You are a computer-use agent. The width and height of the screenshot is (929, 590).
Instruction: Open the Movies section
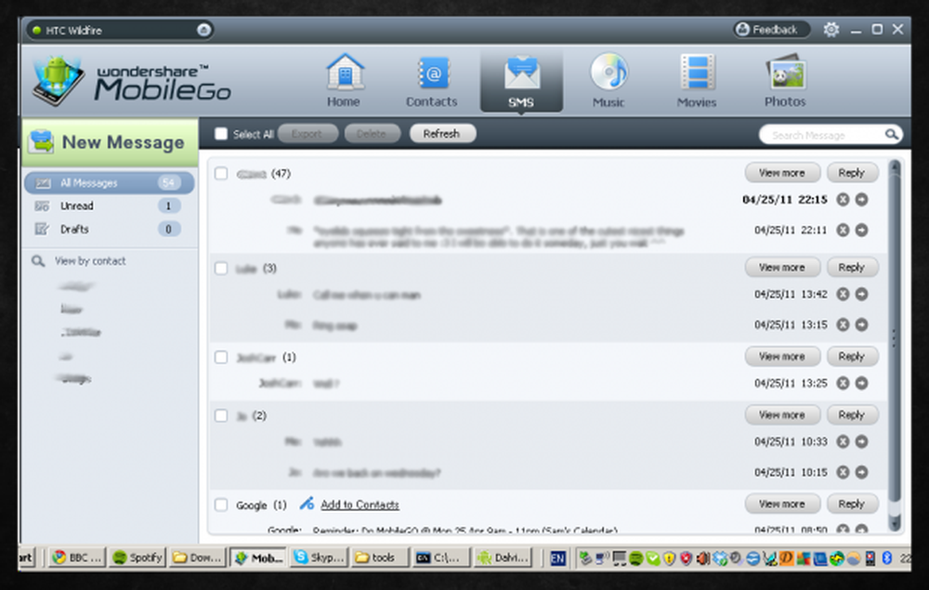click(x=697, y=81)
